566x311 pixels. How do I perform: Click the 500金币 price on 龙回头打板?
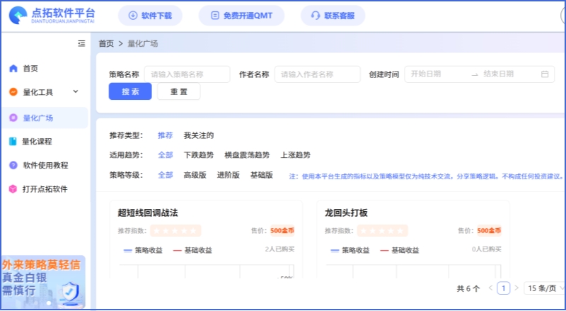[489, 231]
